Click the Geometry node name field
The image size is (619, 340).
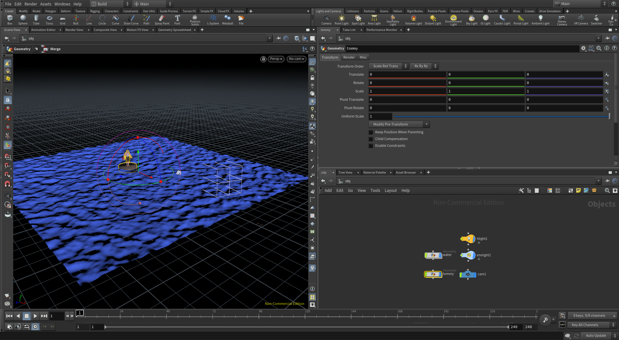(x=462, y=49)
